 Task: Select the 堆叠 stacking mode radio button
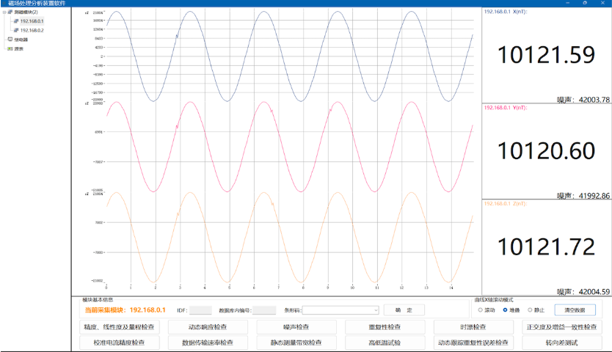point(504,310)
